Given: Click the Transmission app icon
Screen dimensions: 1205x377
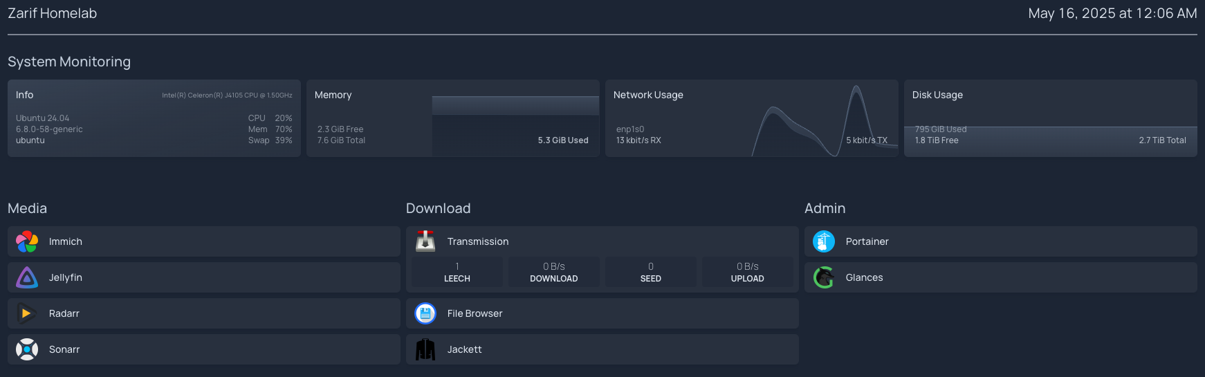Looking at the screenshot, I should (425, 241).
